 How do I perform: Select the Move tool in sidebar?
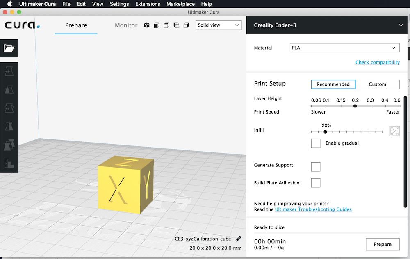coord(9,71)
